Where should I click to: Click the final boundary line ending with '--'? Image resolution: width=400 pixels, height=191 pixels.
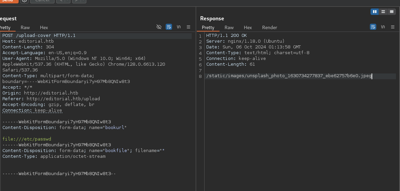click(59, 174)
